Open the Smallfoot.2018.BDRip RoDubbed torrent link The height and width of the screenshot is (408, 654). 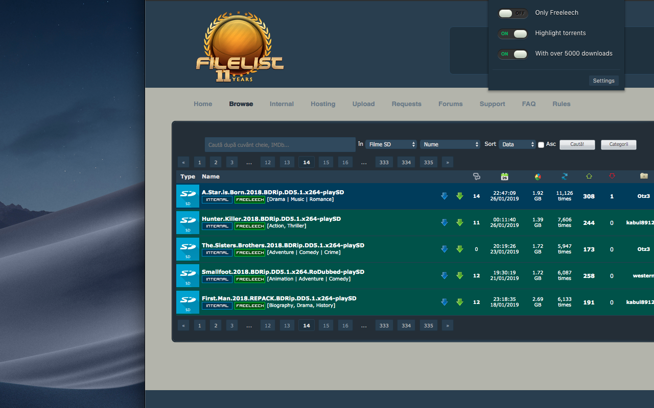[283, 272]
